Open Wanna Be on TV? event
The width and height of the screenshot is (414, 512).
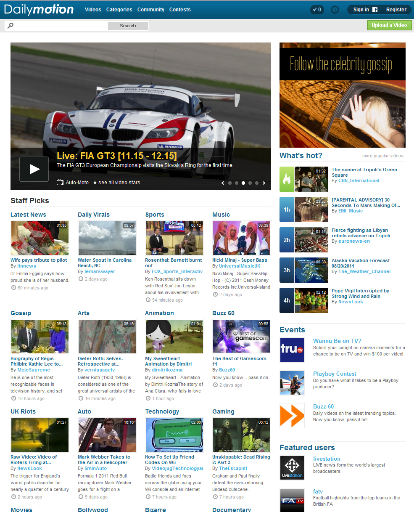pyautogui.click(x=337, y=341)
